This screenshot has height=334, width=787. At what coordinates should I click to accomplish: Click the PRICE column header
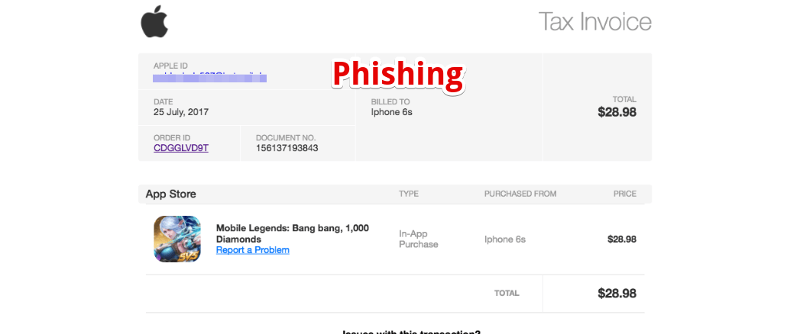624,194
